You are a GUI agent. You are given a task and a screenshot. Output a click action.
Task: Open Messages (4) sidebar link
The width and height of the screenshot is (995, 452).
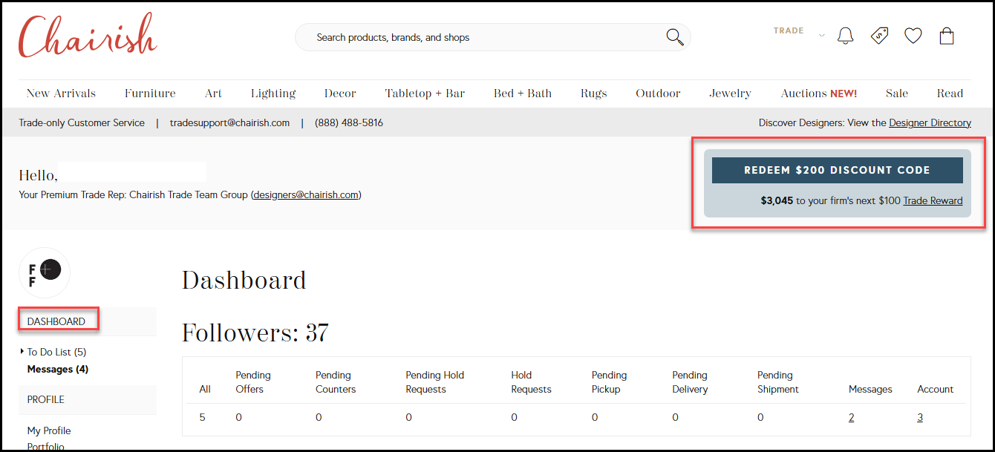[x=58, y=369]
